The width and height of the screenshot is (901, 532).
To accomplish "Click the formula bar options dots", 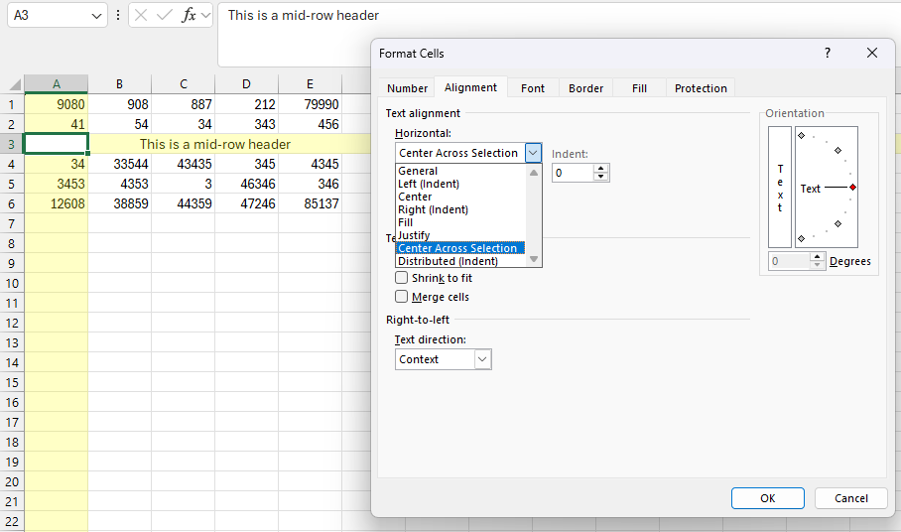I will 118,16.
